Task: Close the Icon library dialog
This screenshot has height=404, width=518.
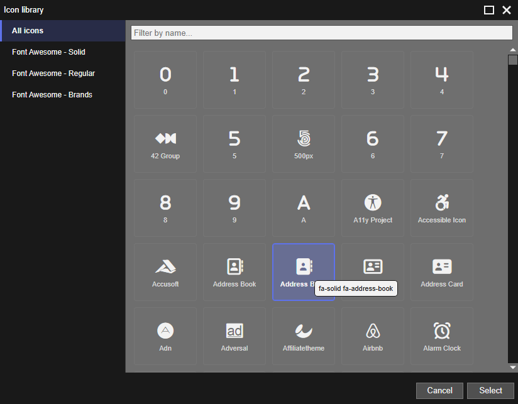Action: click(x=507, y=10)
